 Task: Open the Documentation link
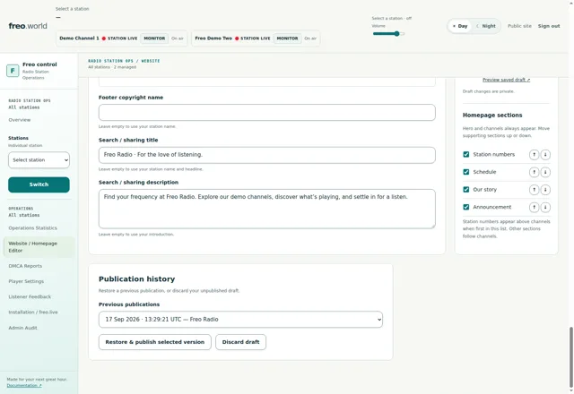[24, 386]
